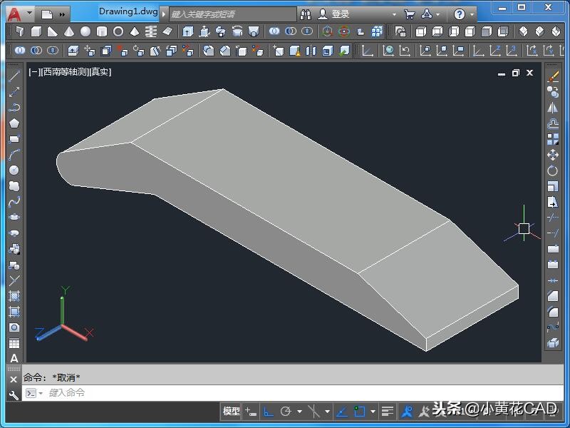Activate the Multiline Text tool

[14, 358]
